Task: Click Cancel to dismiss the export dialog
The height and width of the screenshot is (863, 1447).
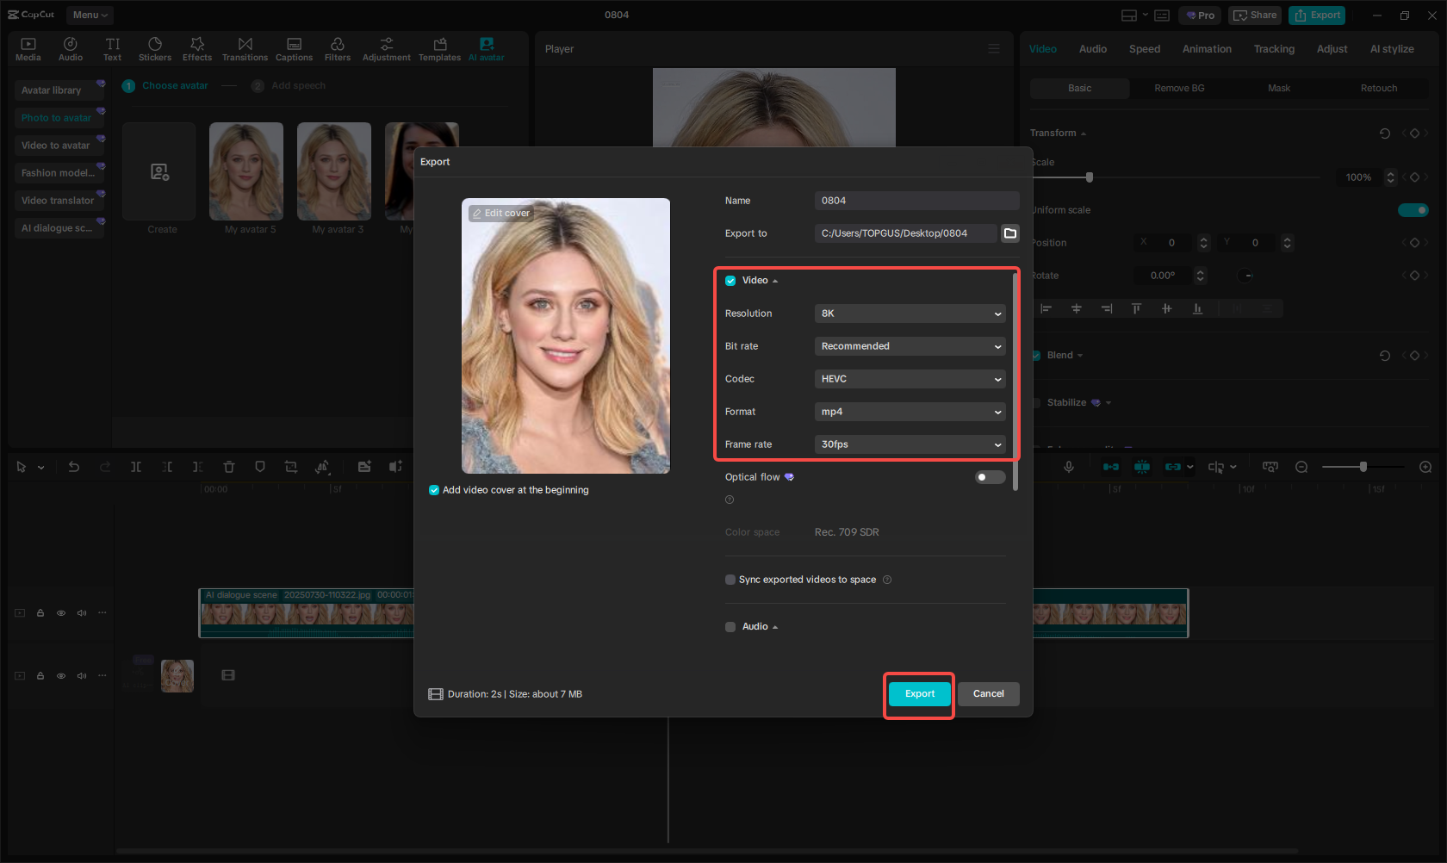Action: 988,693
